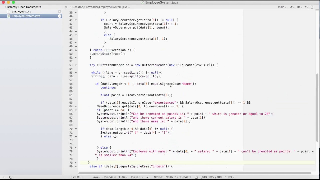This screenshot has width=320, height=180.
Task: Click the document proxy icon in navigation bar
Action: tap(312, 7)
